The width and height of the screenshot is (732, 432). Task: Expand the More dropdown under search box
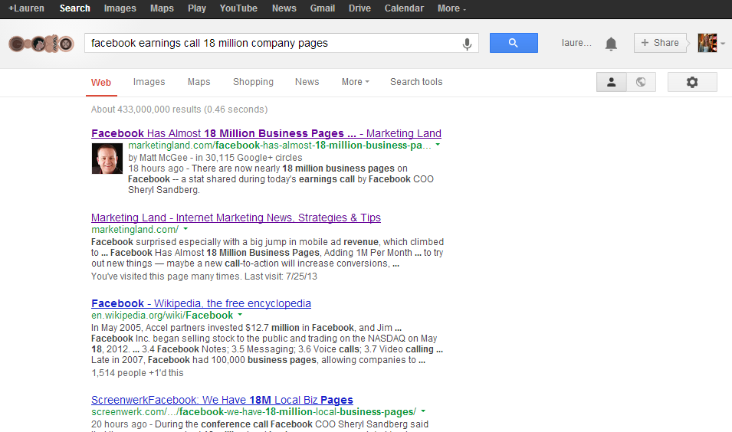click(x=355, y=82)
